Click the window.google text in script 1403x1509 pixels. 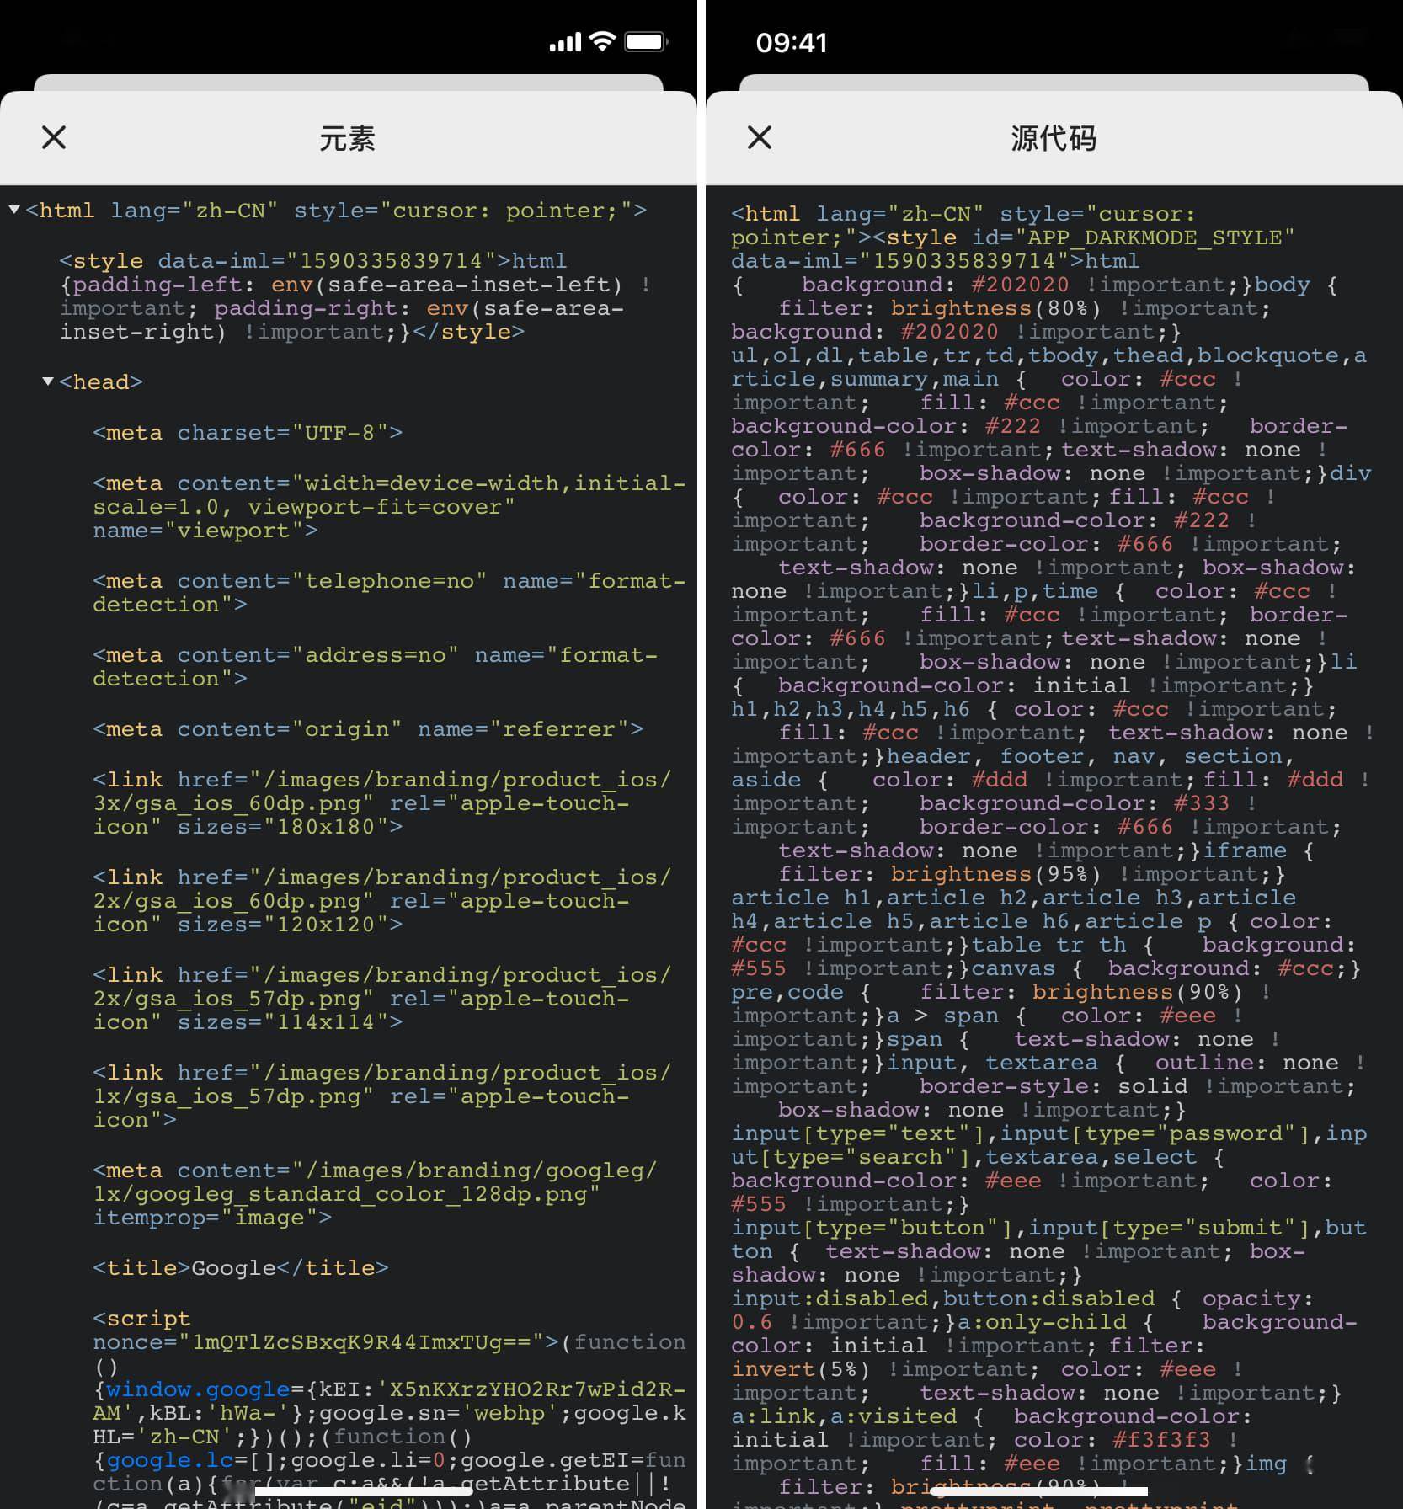point(198,1389)
